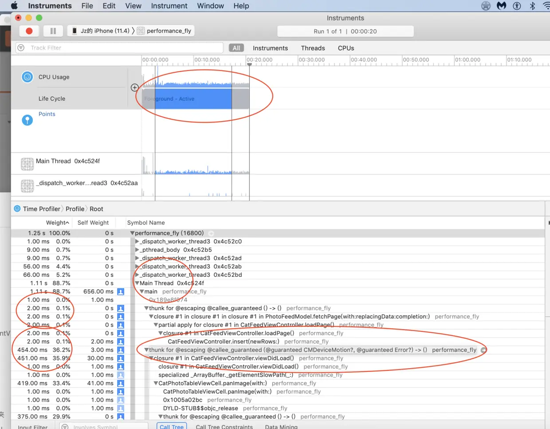The image size is (550, 429).
Task: Open the File menu
Action: coord(87,6)
